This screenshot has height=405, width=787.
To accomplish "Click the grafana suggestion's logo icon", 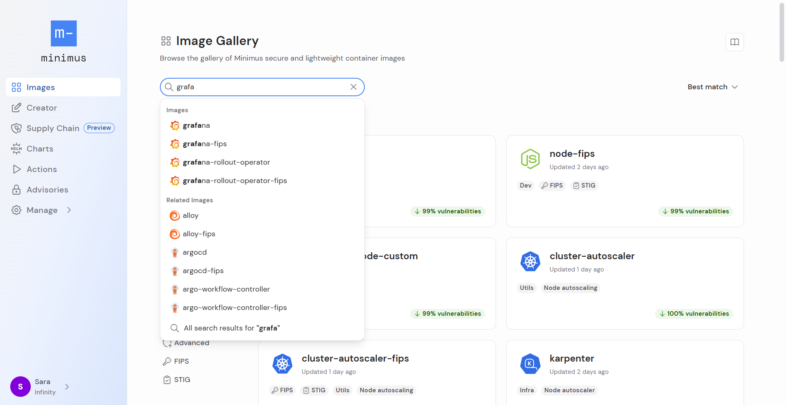I will point(175,125).
